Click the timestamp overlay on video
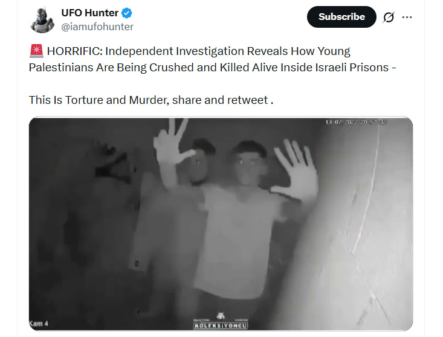The width and height of the screenshot is (443, 337). [356, 122]
